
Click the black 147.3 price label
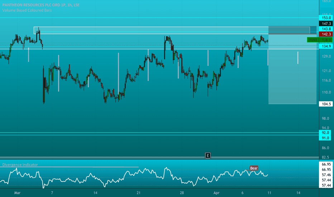click(x=326, y=24)
